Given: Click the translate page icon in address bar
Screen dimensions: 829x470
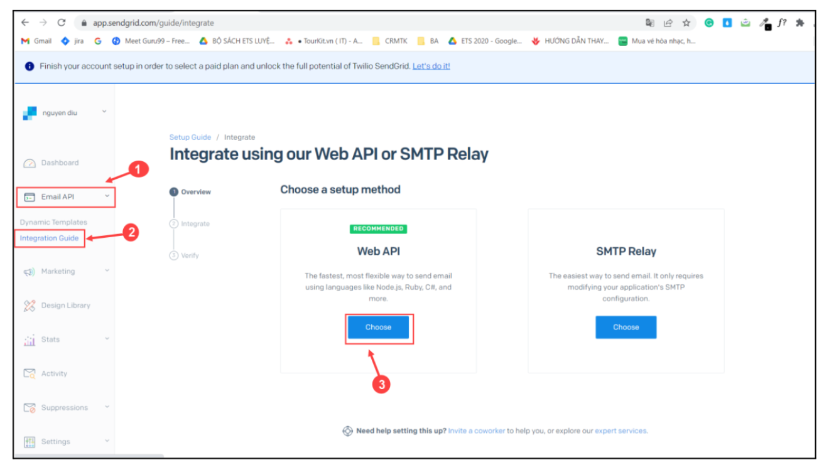Looking at the screenshot, I should (x=650, y=23).
